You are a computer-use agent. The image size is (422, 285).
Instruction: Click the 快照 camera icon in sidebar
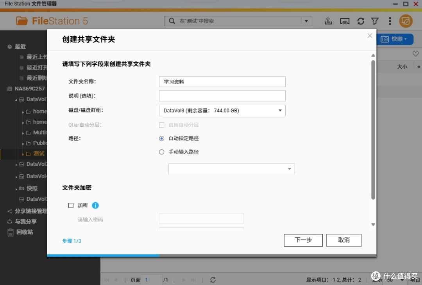[x=21, y=189]
